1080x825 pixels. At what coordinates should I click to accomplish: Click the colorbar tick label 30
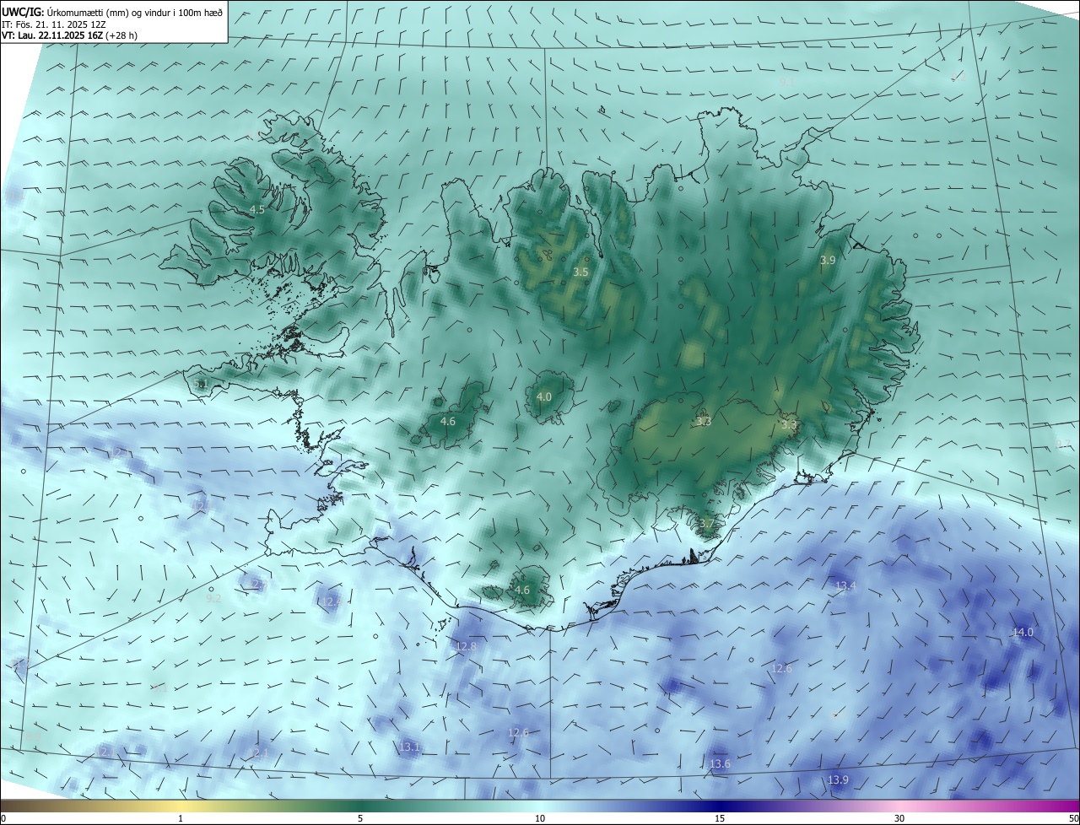pyautogui.click(x=899, y=818)
